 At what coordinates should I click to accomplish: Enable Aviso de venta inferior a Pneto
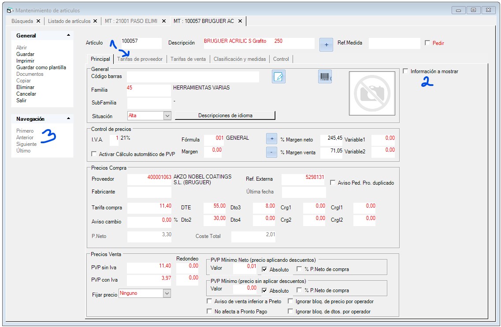209,301
